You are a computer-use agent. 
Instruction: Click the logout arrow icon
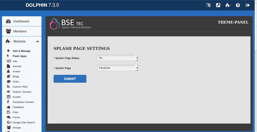(x=247, y=5)
